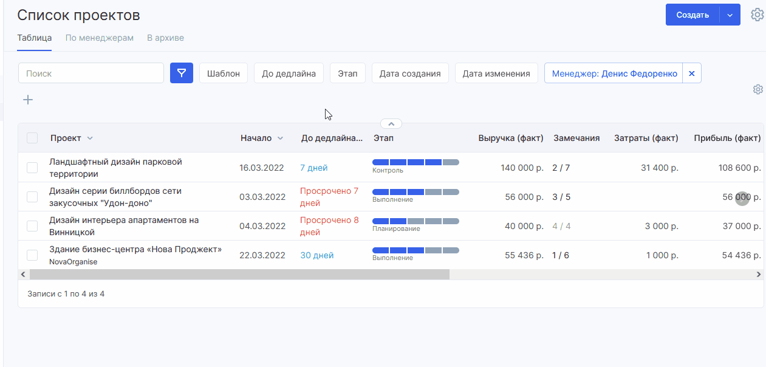Open the Менеджер: Денис Федоренко filter
This screenshot has width=766, height=367.
[614, 74]
